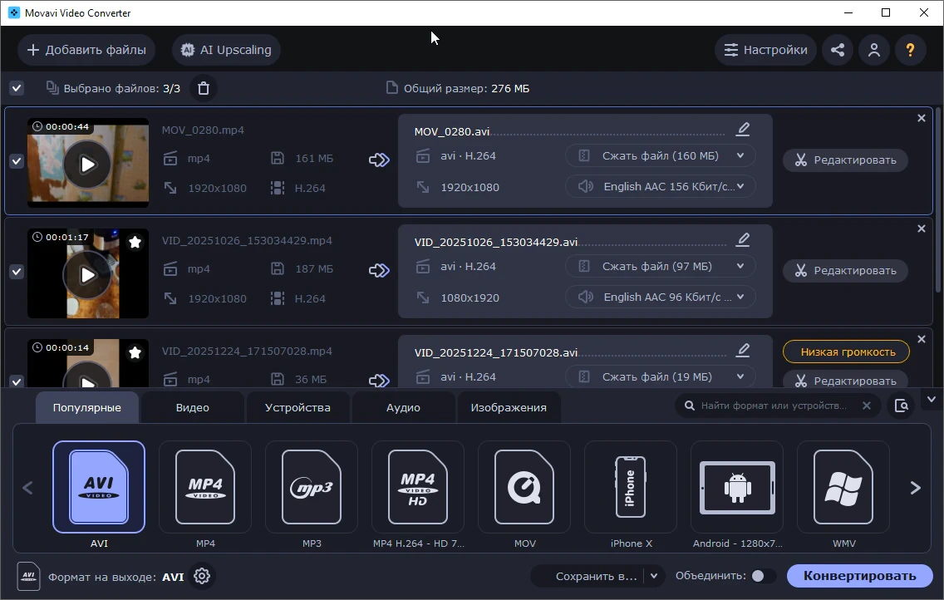The image size is (944, 600).
Task: Open AI Upscaling
Action: pyautogui.click(x=226, y=50)
